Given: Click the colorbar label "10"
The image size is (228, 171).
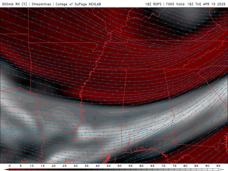Looking at the screenshot, I should (32, 166).
